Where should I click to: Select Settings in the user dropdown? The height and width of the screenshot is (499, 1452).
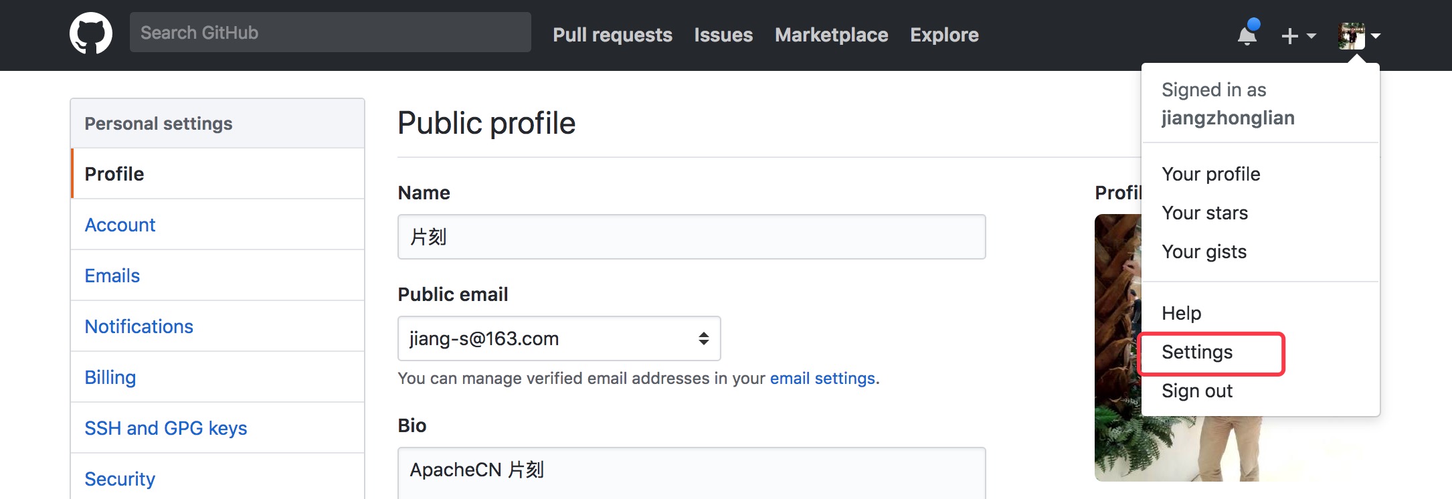point(1197,353)
